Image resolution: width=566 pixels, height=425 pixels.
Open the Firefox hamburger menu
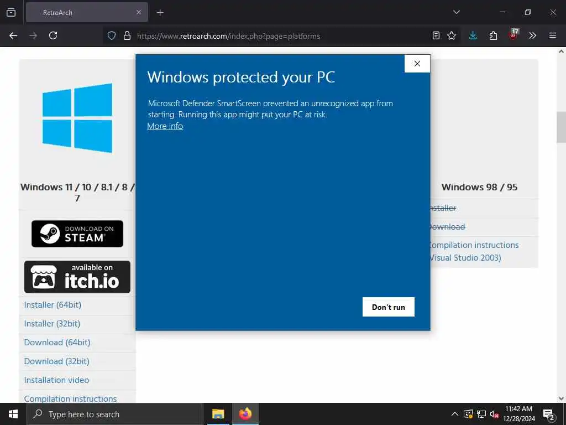(x=553, y=35)
